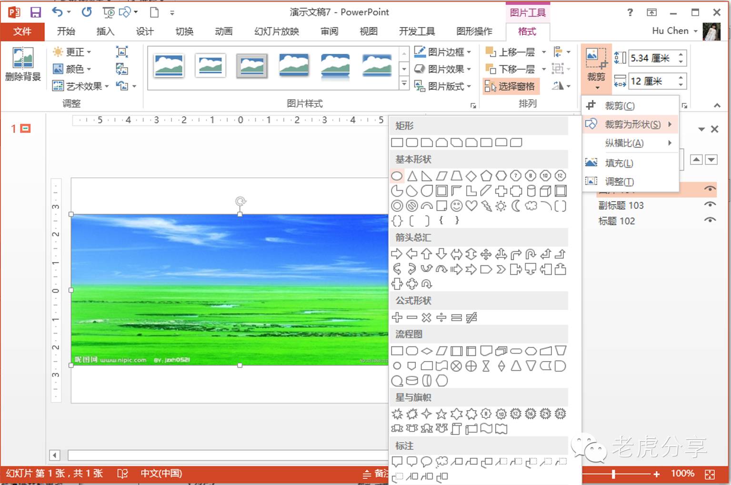Choose 填充(L) fill option in crop menu
731x485 pixels.
[630, 163]
